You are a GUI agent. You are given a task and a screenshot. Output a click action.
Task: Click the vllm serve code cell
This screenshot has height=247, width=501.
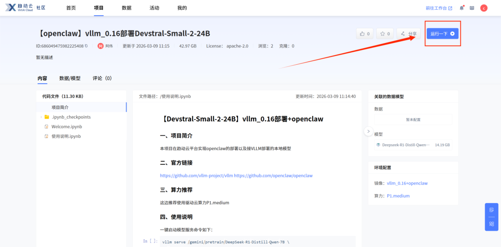(x=258, y=241)
